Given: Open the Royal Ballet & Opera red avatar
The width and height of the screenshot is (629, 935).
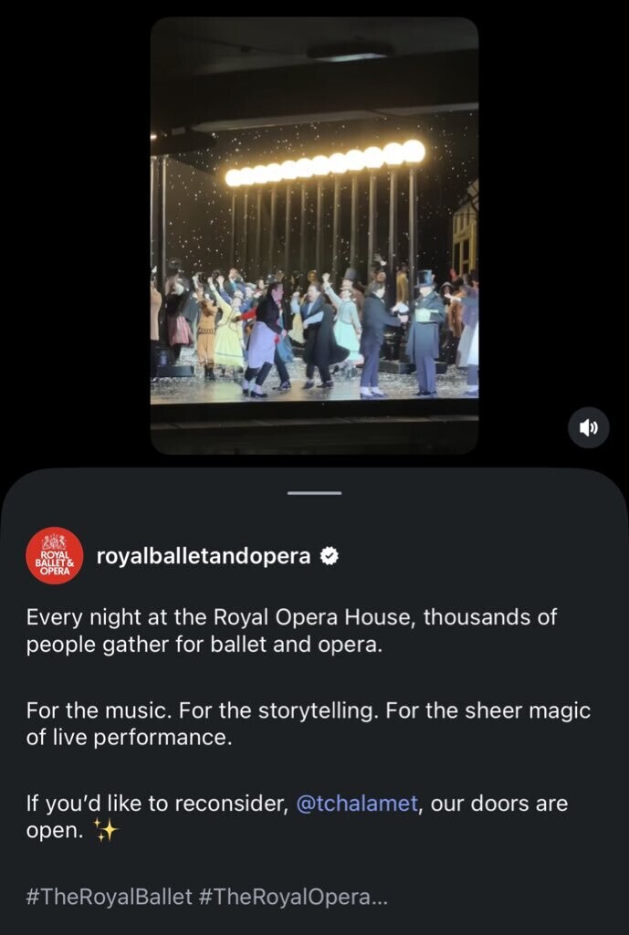Looking at the screenshot, I should pos(55,555).
